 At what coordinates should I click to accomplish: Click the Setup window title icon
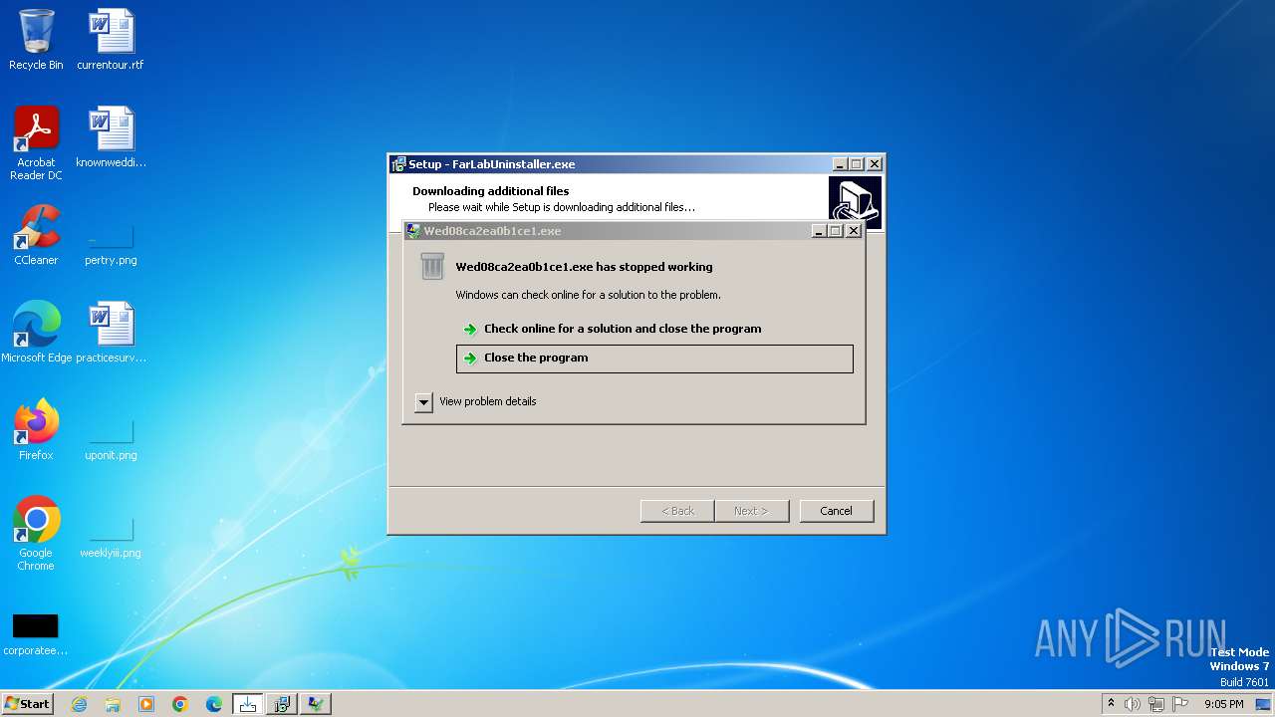pos(398,164)
